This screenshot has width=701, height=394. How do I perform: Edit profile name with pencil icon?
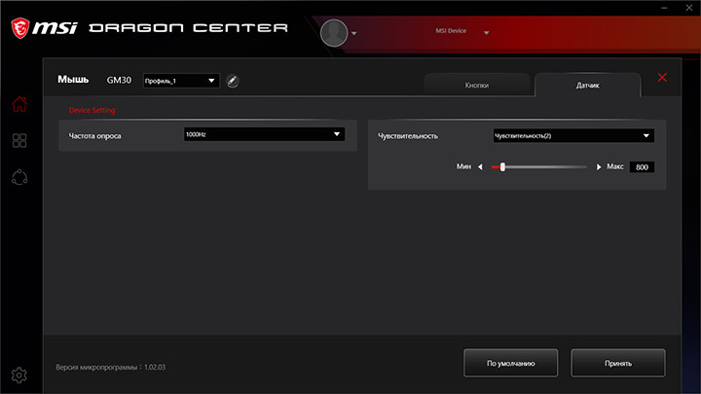point(232,81)
